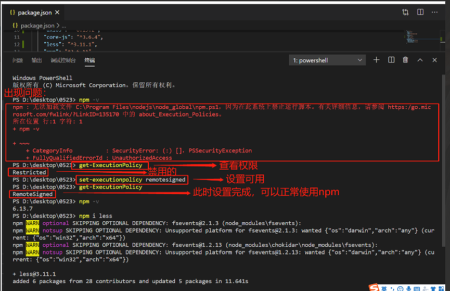Click line number 11 in editor gutter

(x=17, y=37)
